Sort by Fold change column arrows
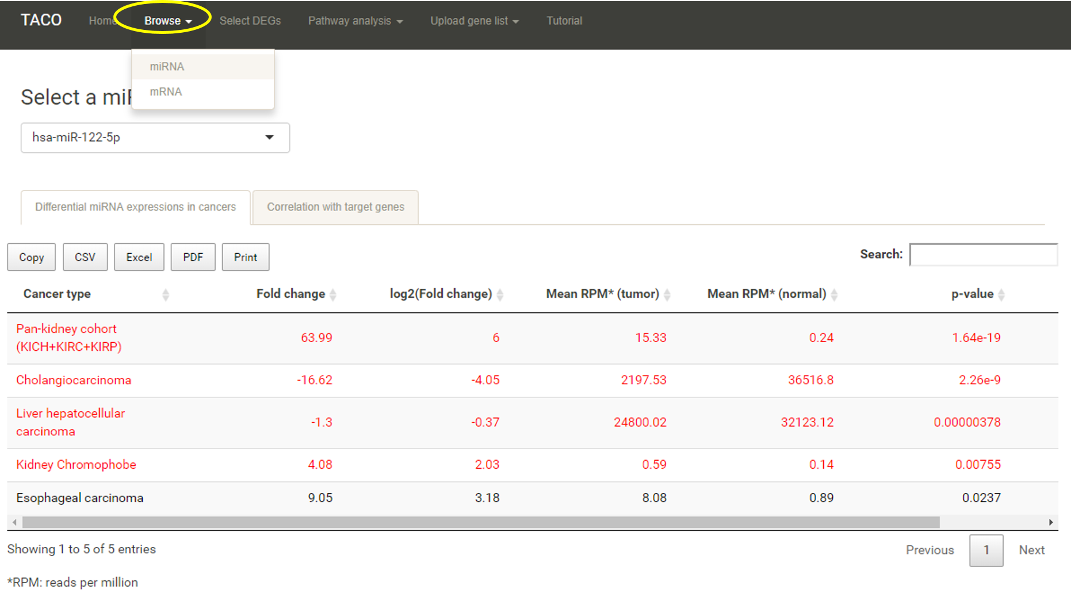The width and height of the screenshot is (1071, 601). pyautogui.click(x=333, y=294)
